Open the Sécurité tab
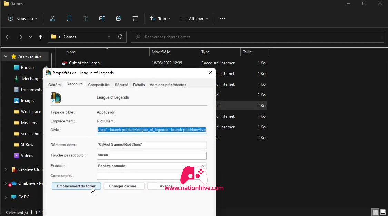This screenshot has height=216, width=388. coord(121,85)
